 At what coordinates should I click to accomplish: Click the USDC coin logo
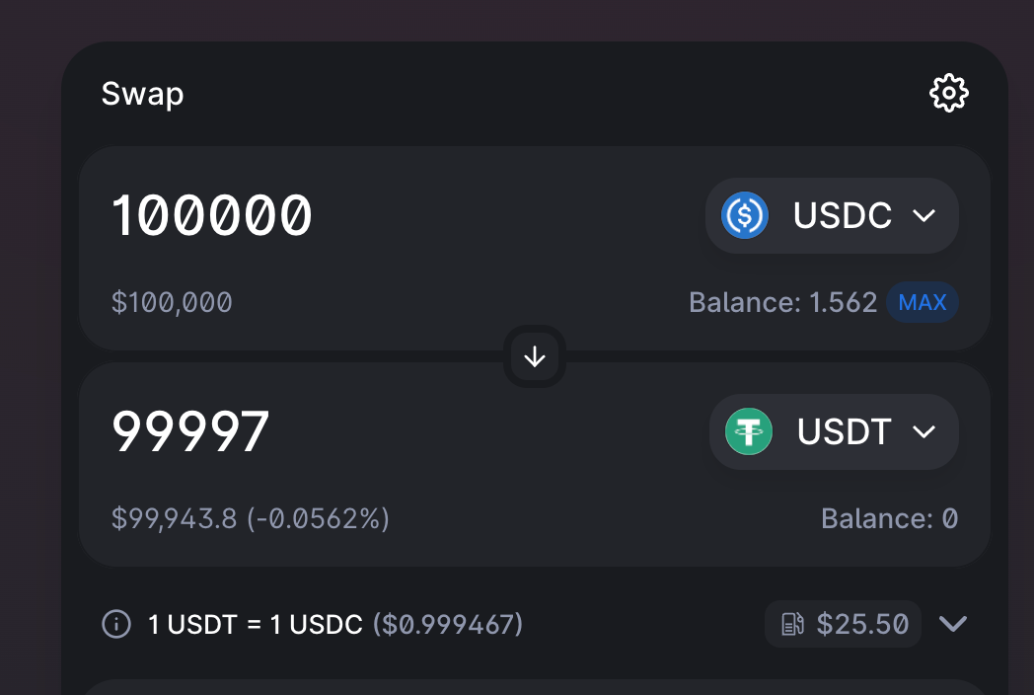point(745,215)
